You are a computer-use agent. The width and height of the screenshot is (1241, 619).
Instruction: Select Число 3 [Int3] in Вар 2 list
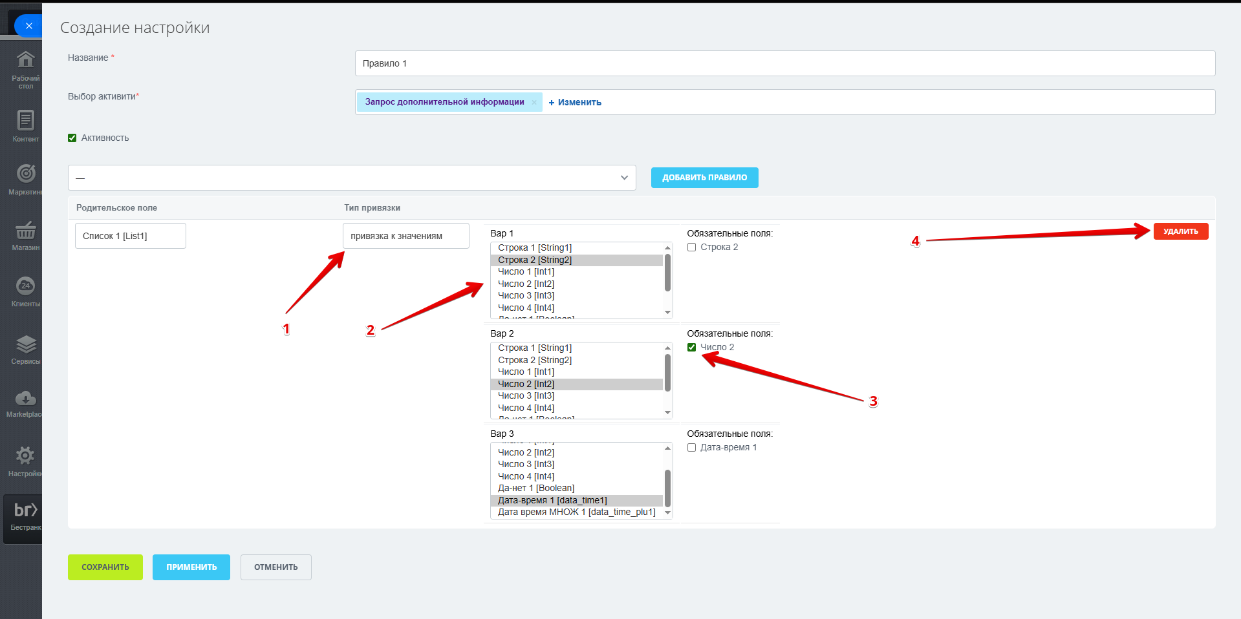pyautogui.click(x=526, y=396)
